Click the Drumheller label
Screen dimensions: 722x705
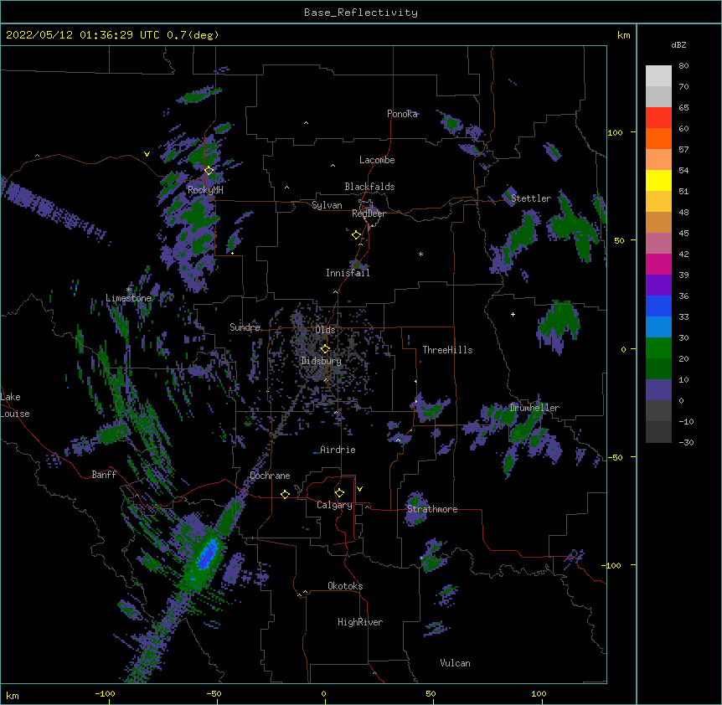(534, 408)
